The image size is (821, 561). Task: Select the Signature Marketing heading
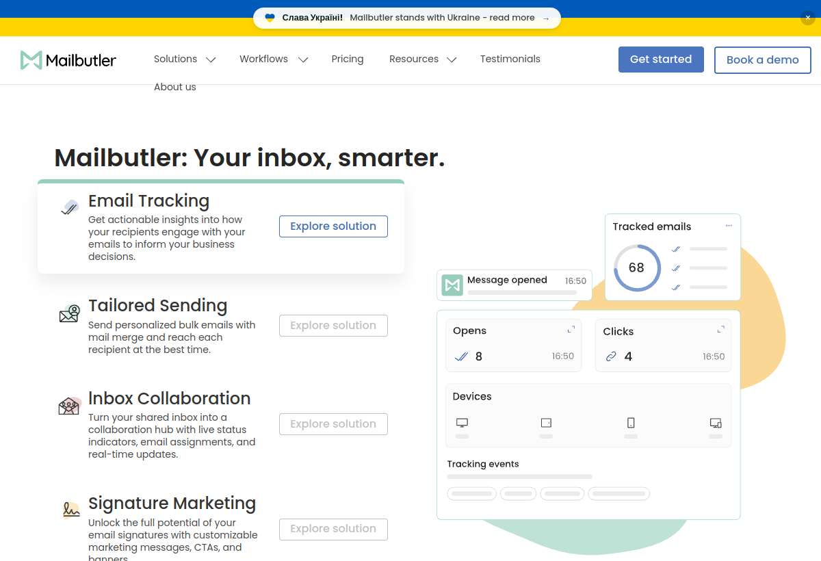pos(172,504)
